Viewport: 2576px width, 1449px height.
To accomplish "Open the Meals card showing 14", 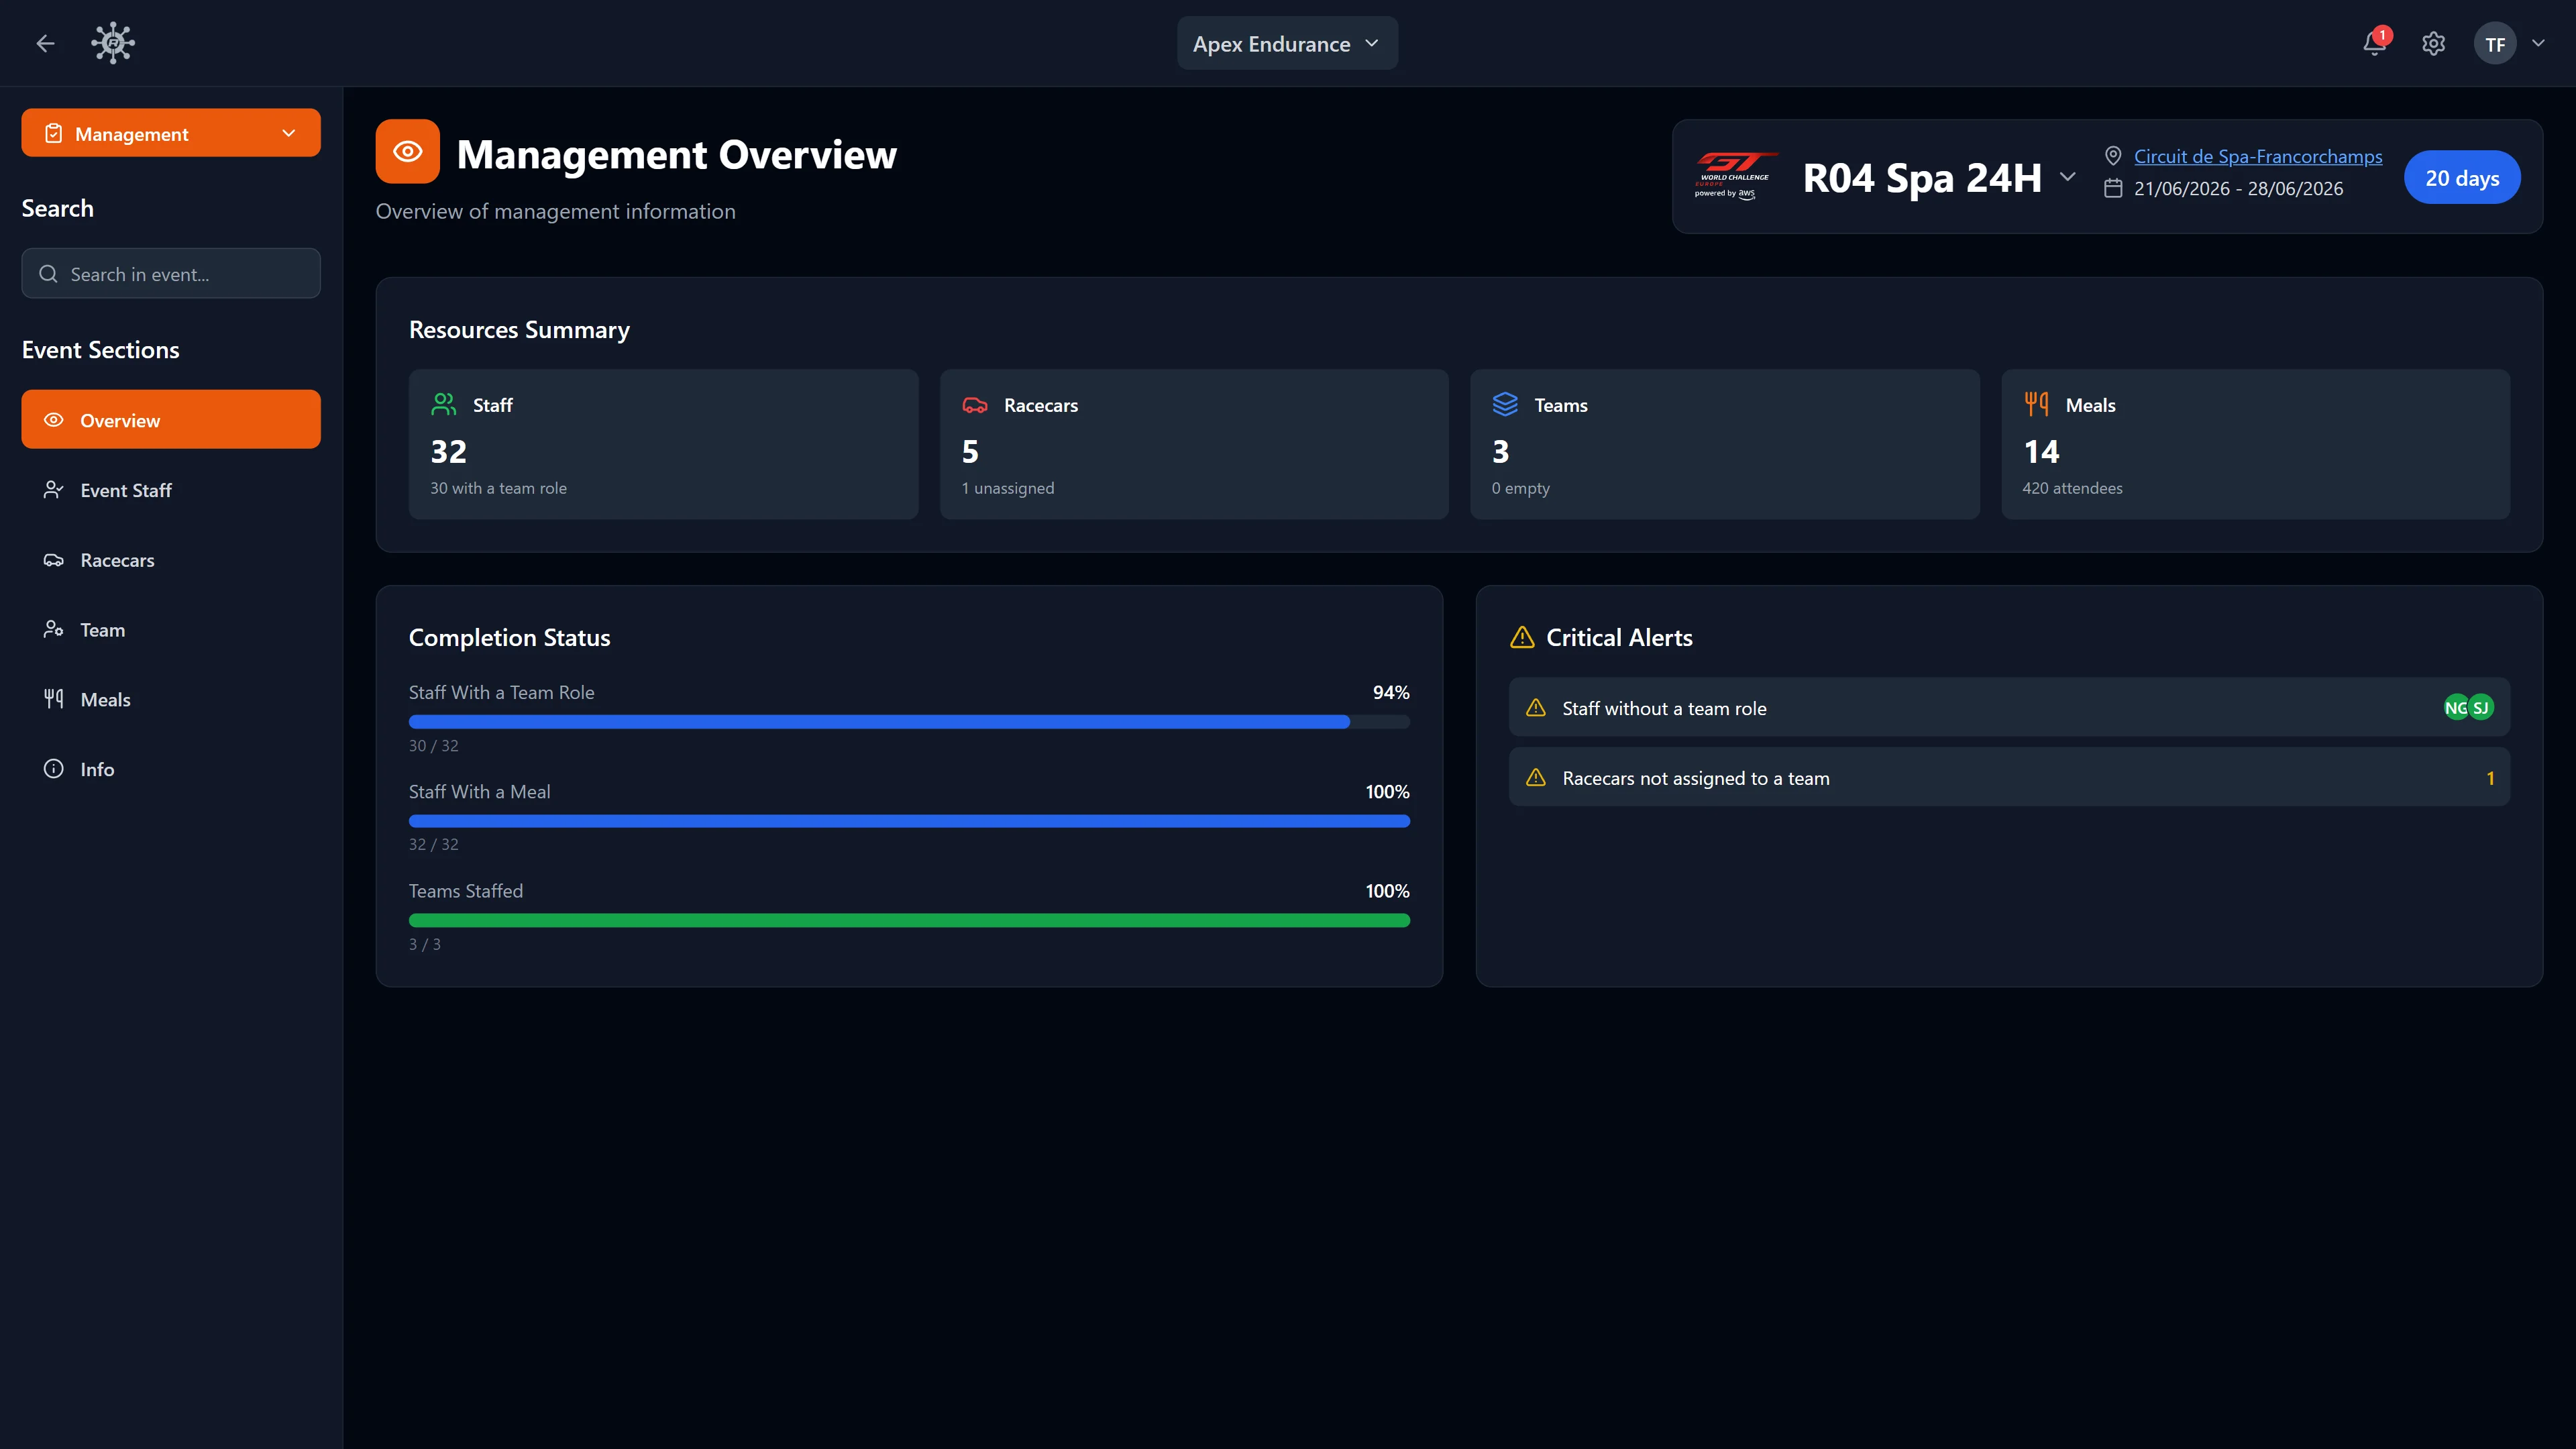I will (2255, 444).
